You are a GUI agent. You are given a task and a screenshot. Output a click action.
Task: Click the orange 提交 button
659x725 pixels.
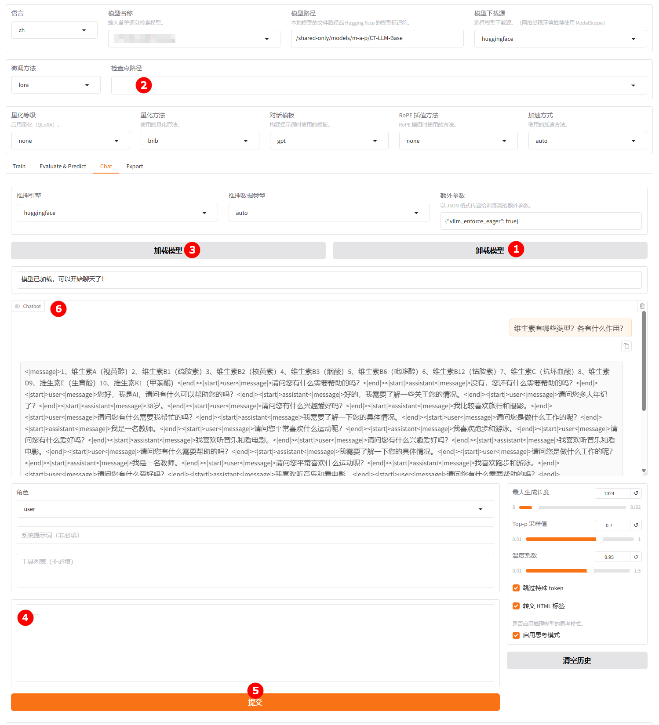click(255, 702)
